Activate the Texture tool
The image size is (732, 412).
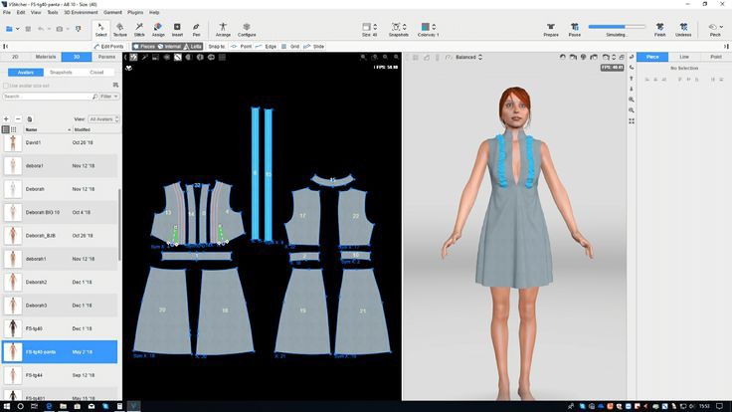click(x=119, y=28)
